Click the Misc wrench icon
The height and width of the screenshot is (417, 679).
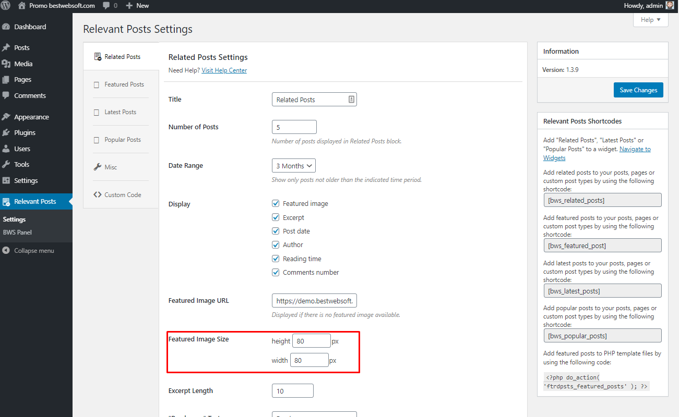[x=97, y=167]
